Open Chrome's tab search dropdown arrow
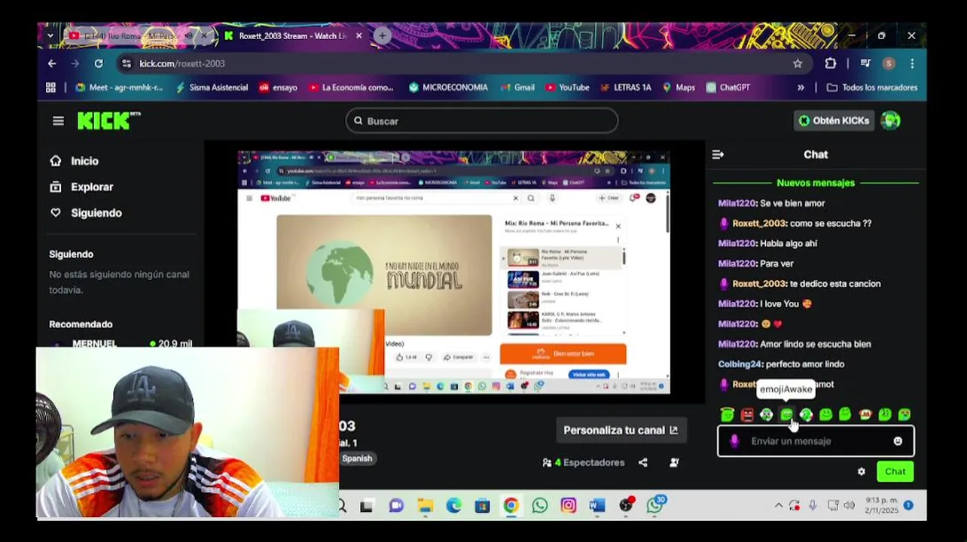The image size is (967, 542). coord(50,35)
